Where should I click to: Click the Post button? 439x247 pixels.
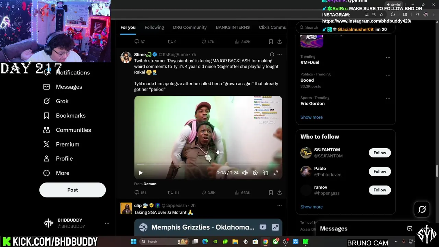(73, 190)
